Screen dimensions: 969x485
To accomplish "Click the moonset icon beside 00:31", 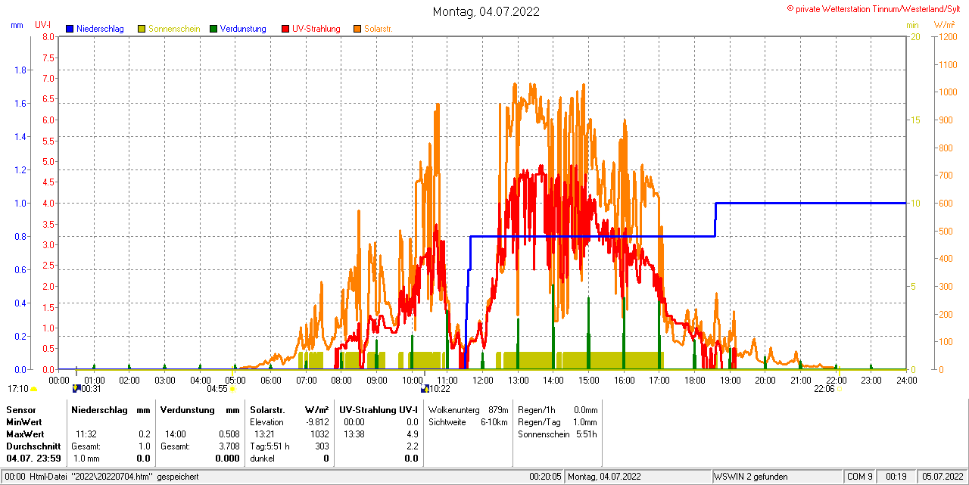I will 76,388.
